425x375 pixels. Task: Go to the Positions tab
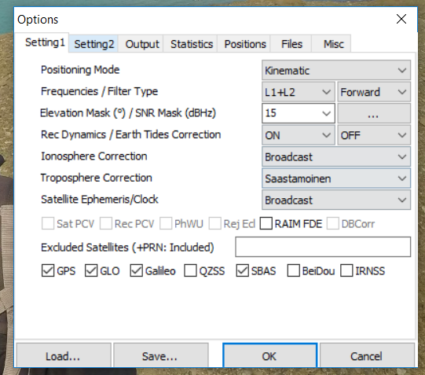(245, 44)
